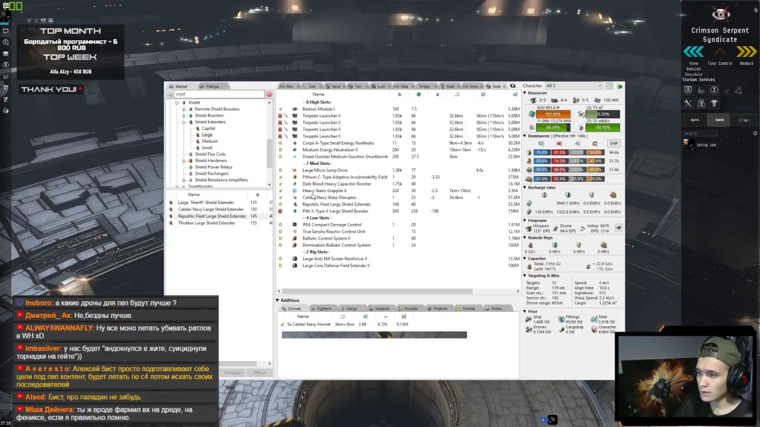Clear the market search with red button
The width and height of the screenshot is (760, 427).
269,94
